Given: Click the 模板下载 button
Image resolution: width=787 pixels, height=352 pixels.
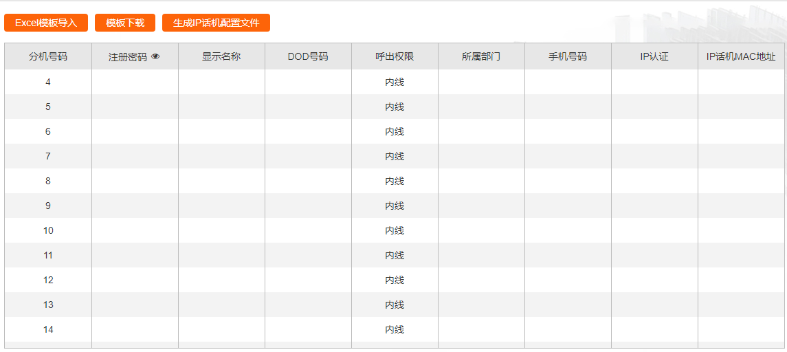Looking at the screenshot, I should click(125, 23).
